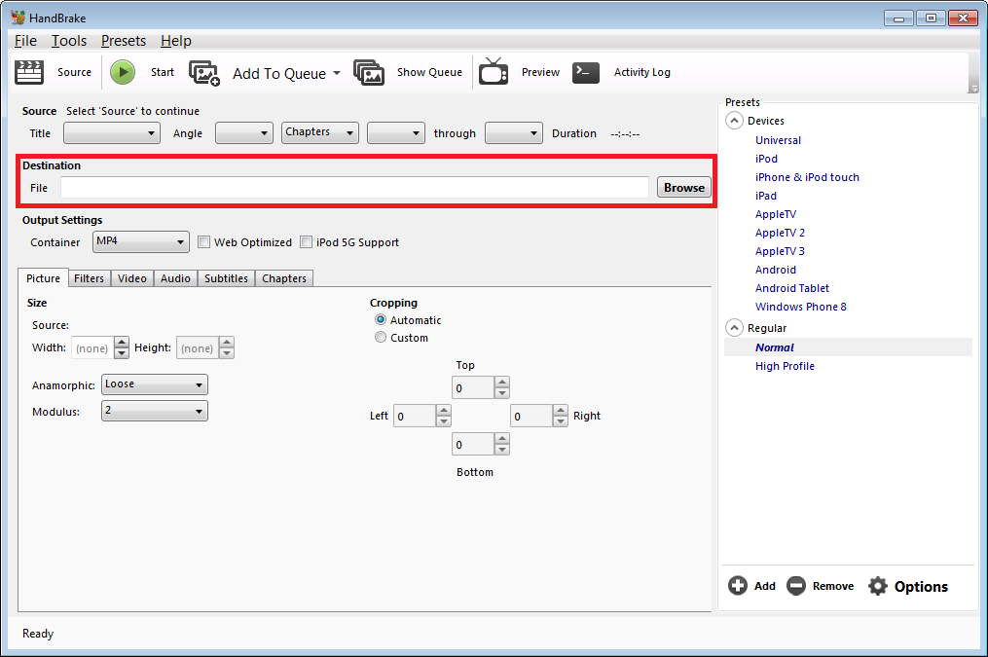This screenshot has width=988, height=657.
Task: Select the Android preset
Action: [x=776, y=270]
